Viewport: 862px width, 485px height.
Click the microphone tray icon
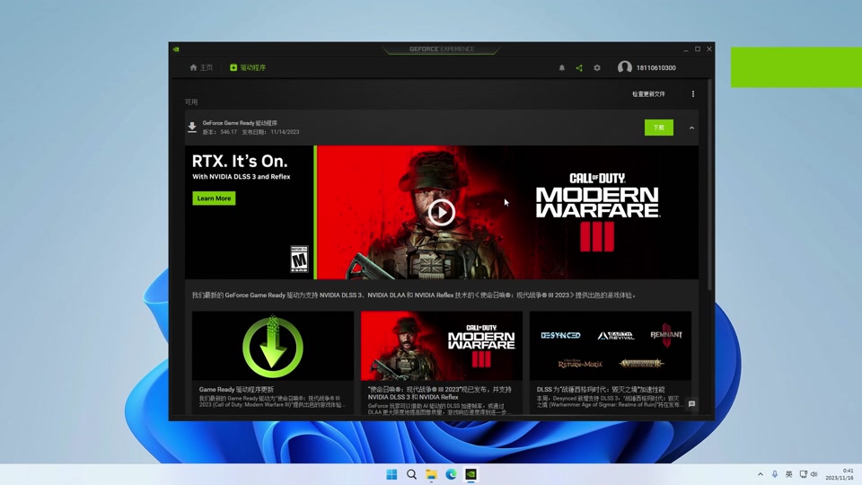click(x=775, y=474)
